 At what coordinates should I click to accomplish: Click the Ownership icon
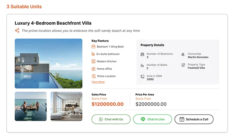(183, 54)
